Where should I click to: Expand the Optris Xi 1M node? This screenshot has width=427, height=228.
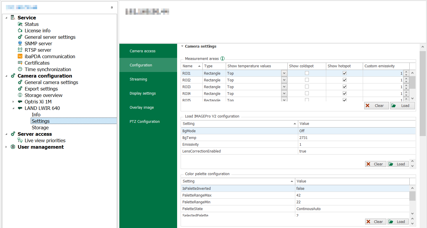pos(13,102)
